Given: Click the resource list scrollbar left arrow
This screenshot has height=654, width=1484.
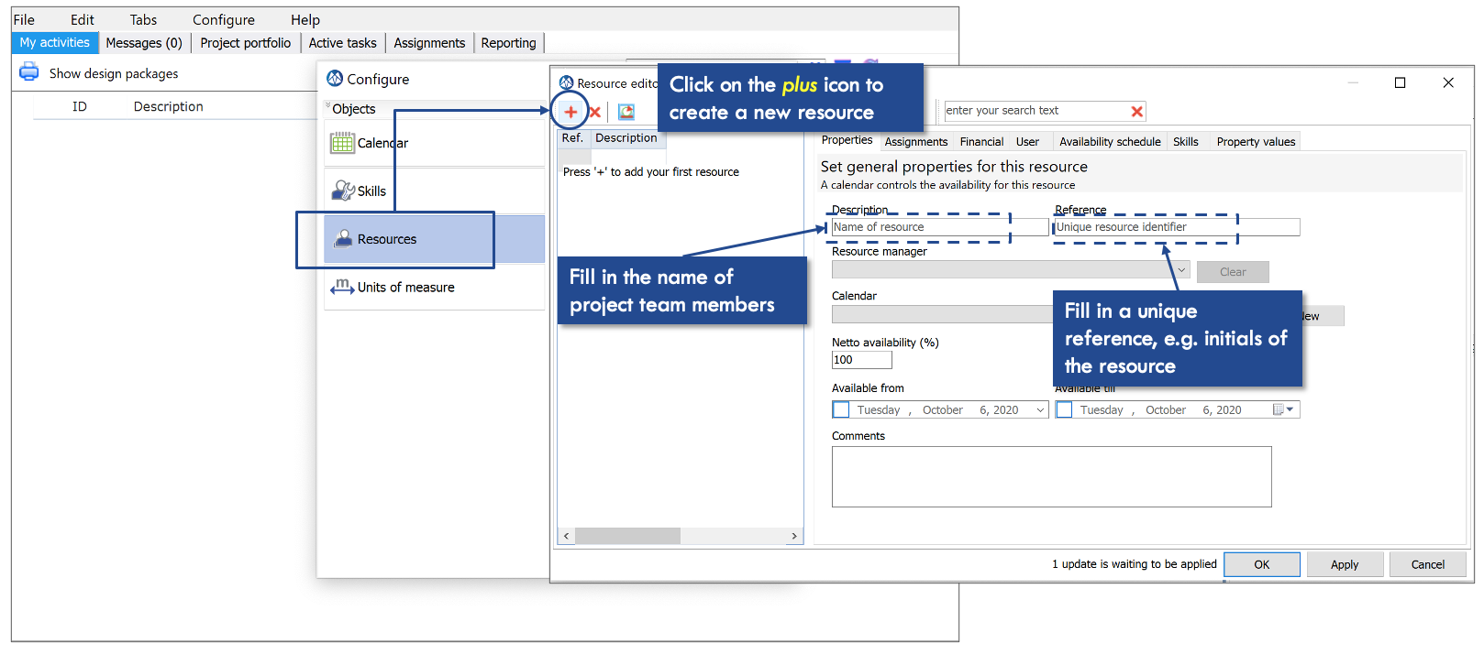Looking at the screenshot, I should tap(567, 536).
